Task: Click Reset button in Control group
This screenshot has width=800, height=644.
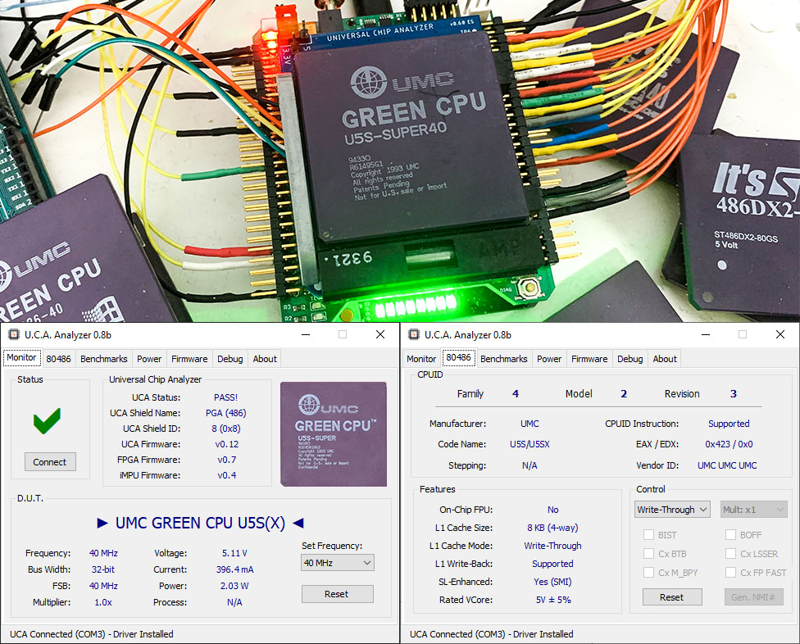Action: [672, 597]
